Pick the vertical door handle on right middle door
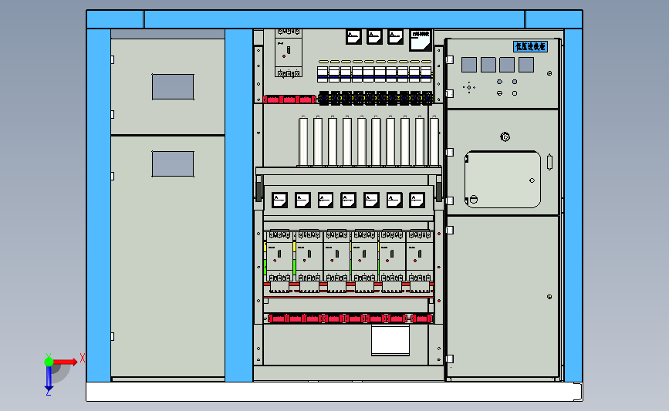The width and height of the screenshot is (669, 411). [549, 162]
